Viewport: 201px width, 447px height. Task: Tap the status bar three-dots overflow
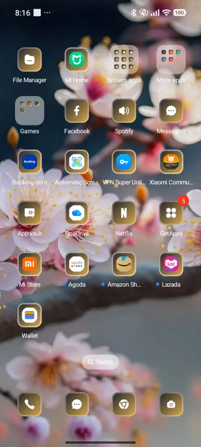pyautogui.click(x=47, y=13)
